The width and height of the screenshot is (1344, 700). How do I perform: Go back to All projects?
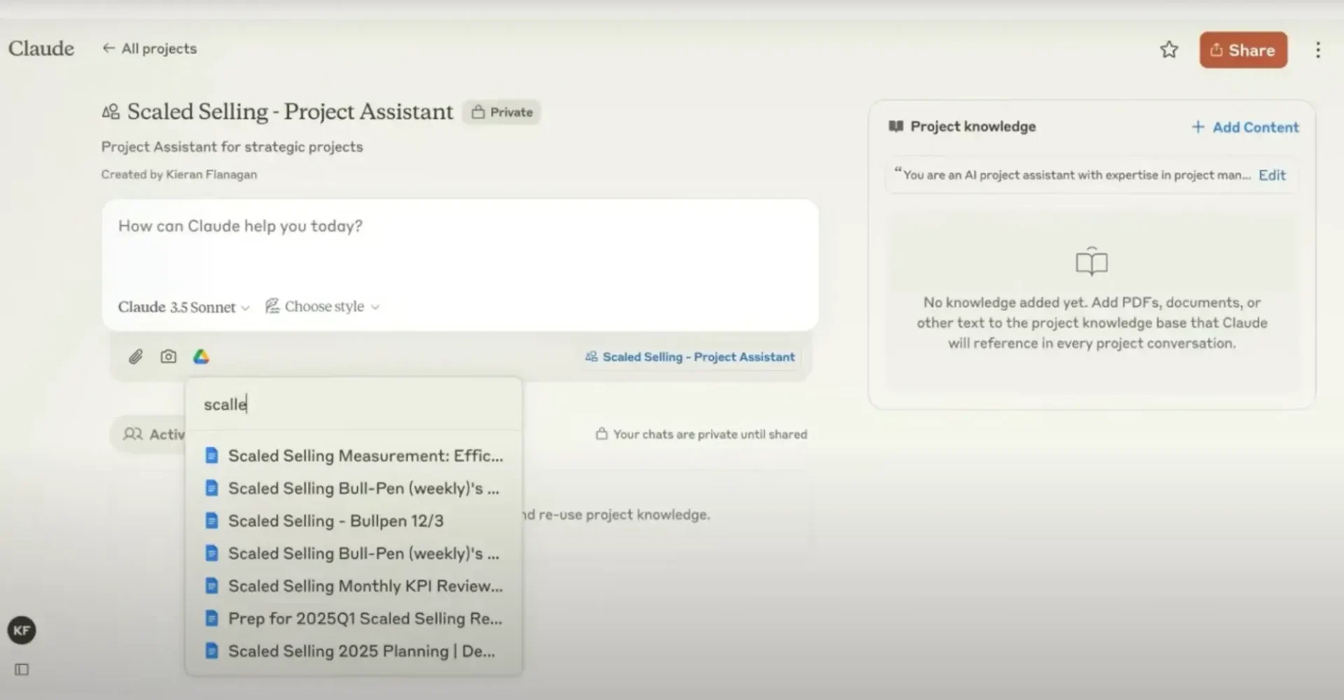[x=150, y=48]
